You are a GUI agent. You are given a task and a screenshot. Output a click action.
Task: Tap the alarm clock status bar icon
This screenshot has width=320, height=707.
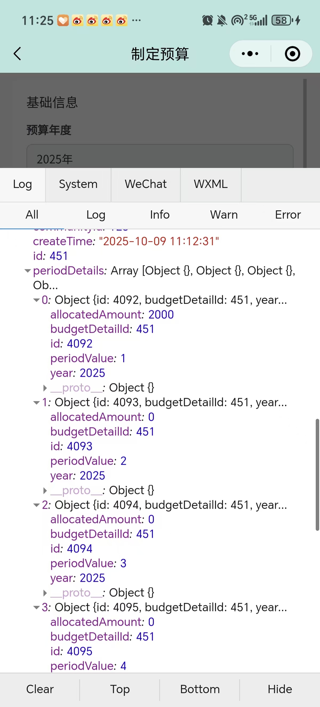(207, 20)
